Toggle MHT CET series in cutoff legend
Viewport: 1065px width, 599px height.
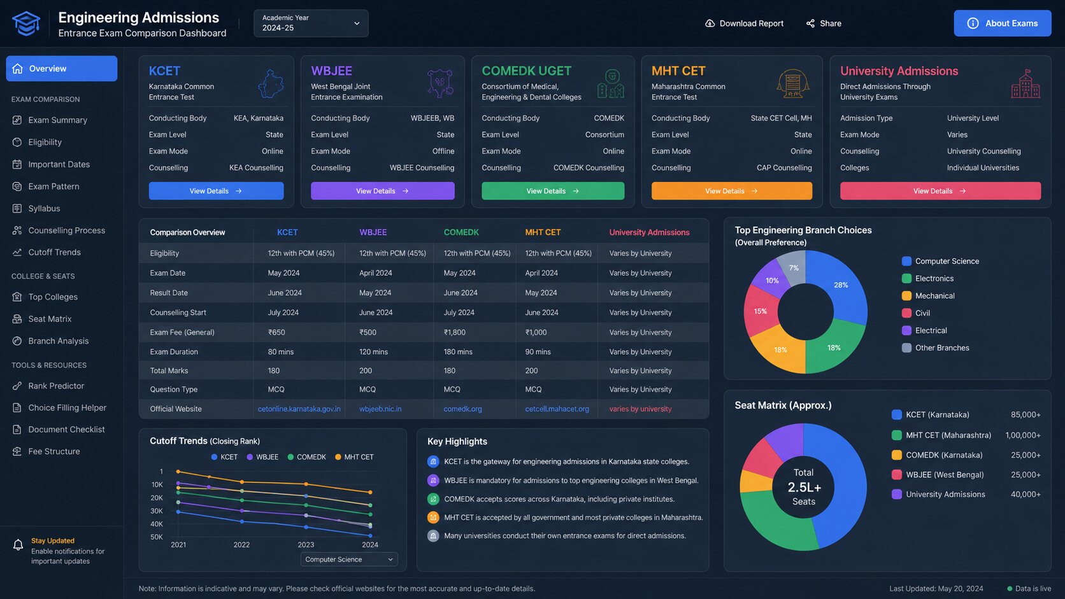[354, 457]
